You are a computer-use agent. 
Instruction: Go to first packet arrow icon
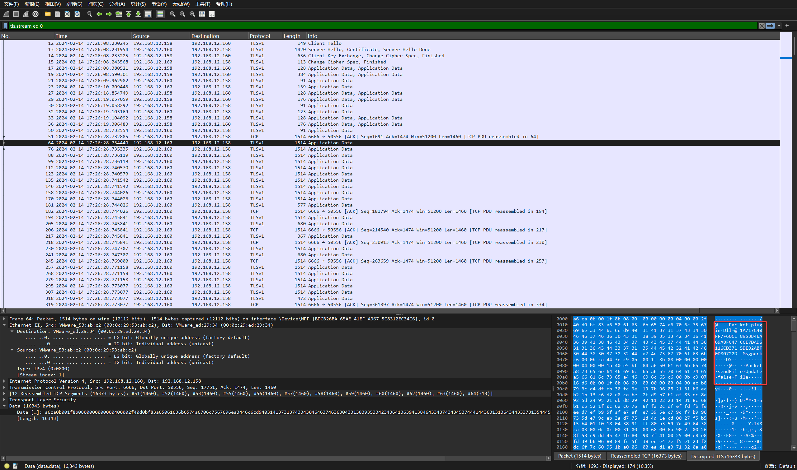coord(128,14)
